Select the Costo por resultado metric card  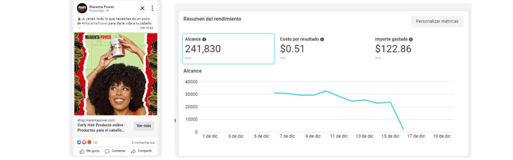point(323,49)
